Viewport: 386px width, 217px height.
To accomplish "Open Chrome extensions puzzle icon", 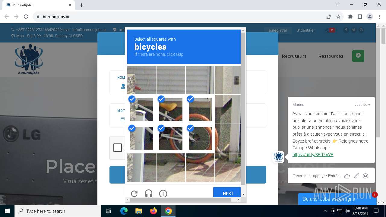I will coord(350,17).
